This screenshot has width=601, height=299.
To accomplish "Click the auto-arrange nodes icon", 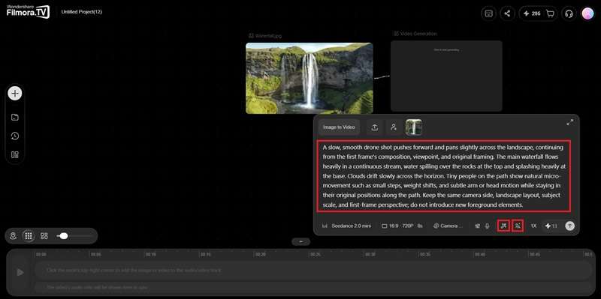I will pyautogui.click(x=44, y=236).
